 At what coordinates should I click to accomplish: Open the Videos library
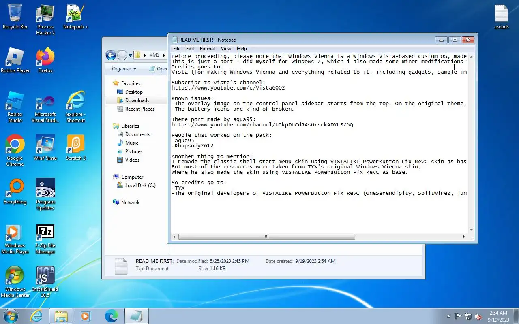click(132, 160)
